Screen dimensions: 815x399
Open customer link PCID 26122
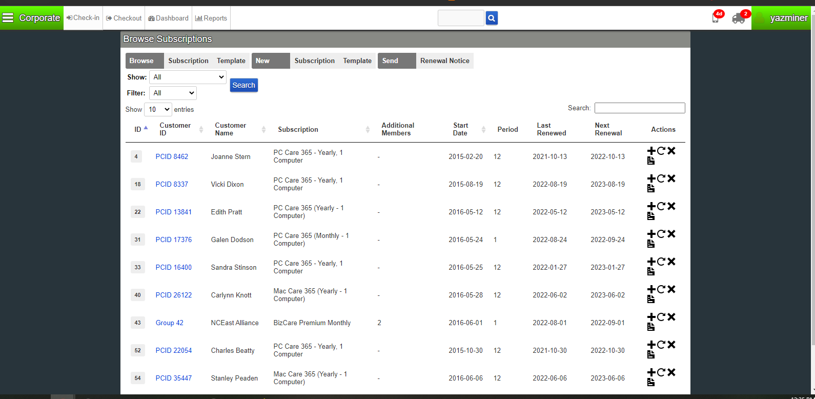coord(174,295)
